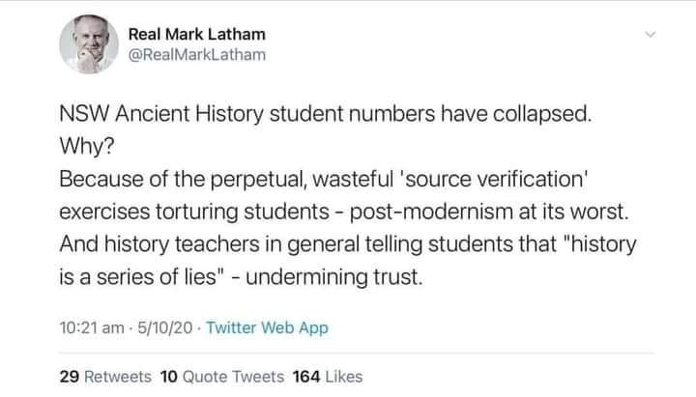Show who gave the 164 Likes
This screenshot has width=696, height=397.
coord(328,376)
